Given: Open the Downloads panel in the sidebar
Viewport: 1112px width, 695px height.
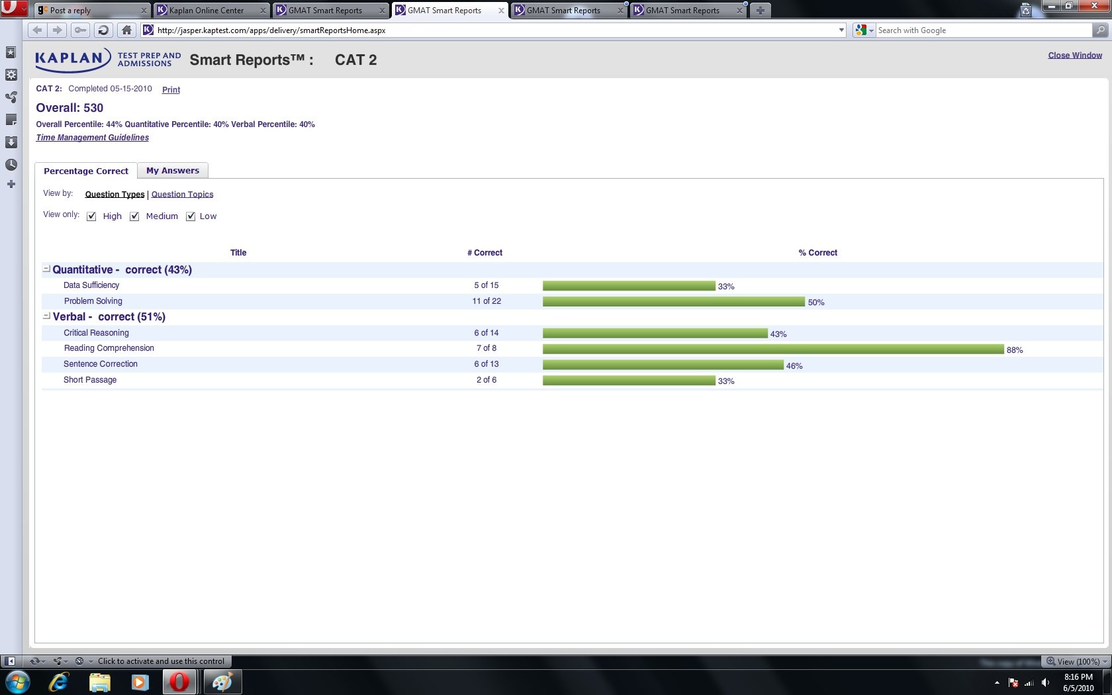Looking at the screenshot, I should coord(11,142).
